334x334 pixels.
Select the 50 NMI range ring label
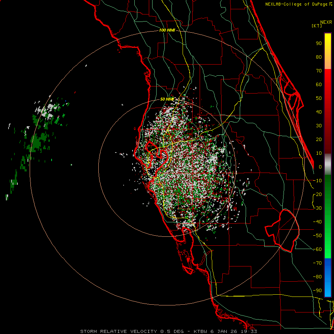pos(167,99)
